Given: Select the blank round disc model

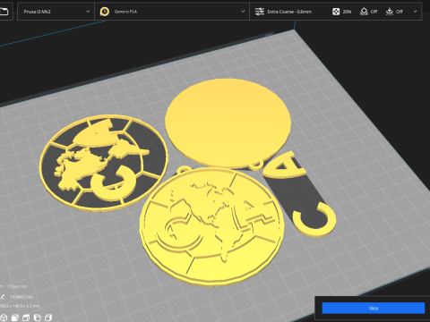Looking at the screenshot, I should (x=228, y=123).
